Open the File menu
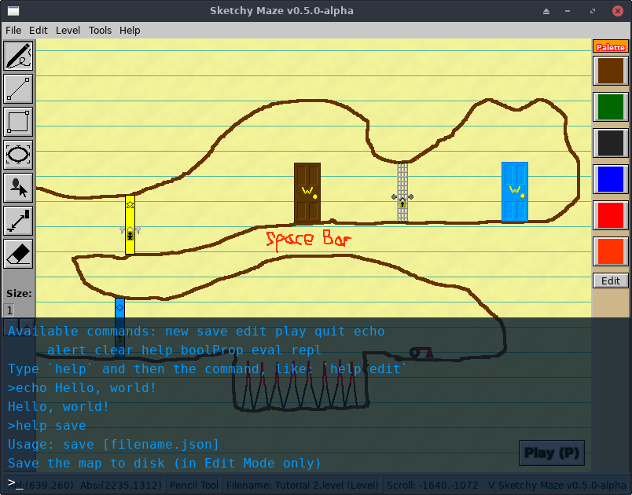Screen dimensions: 632x495 (x=13, y=30)
